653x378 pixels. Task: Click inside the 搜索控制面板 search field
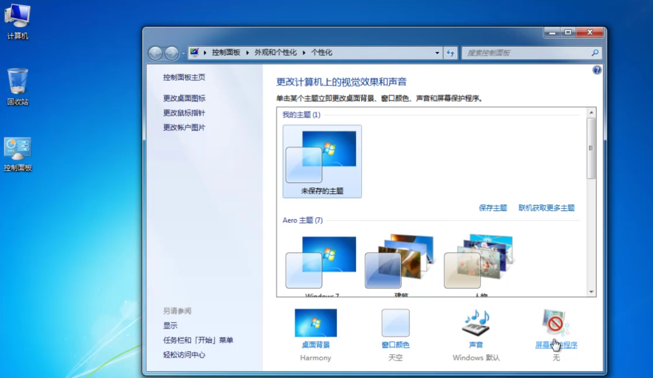click(x=526, y=53)
